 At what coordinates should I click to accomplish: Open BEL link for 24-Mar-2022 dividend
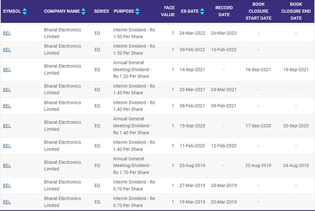pos(7,33)
